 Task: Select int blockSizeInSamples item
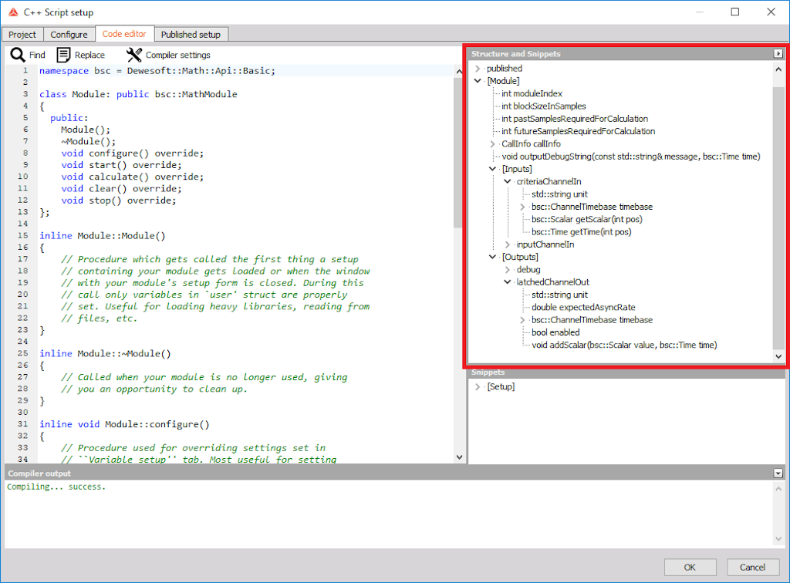pyautogui.click(x=544, y=106)
